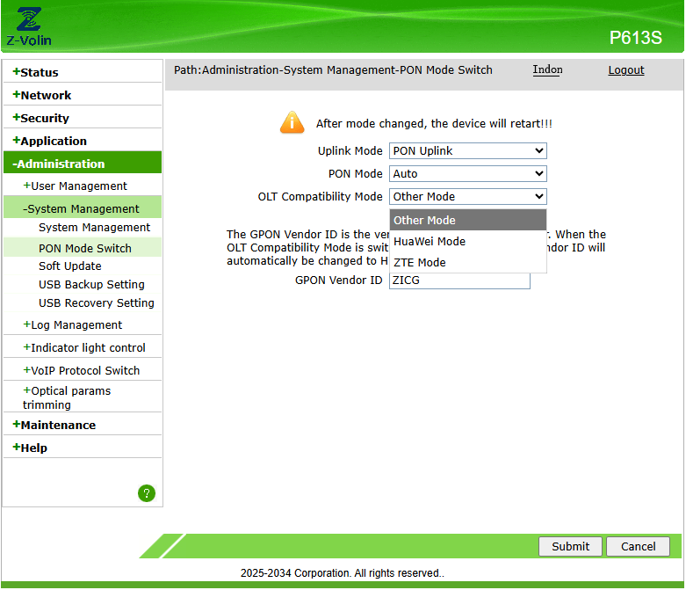
Task: Open USB Backup Setting page
Action: click(91, 284)
